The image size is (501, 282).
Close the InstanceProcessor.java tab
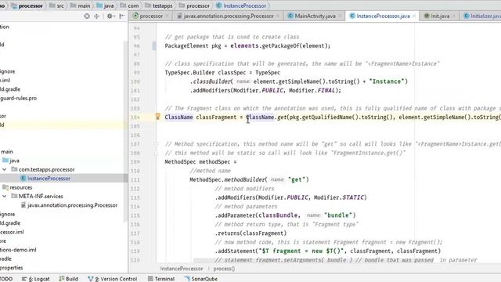[x=414, y=16]
